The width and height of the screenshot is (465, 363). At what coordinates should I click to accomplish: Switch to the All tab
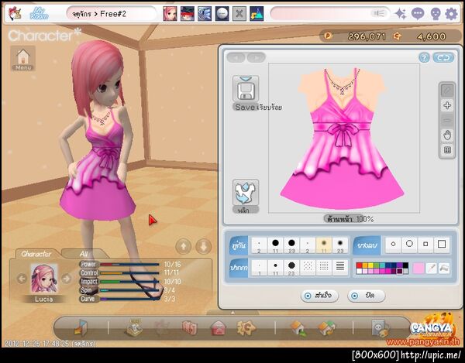84,254
